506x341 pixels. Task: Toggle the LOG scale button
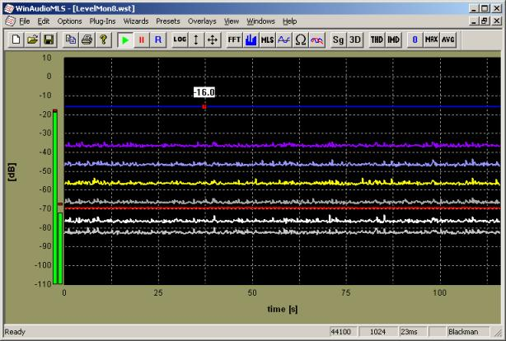point(180,40)
